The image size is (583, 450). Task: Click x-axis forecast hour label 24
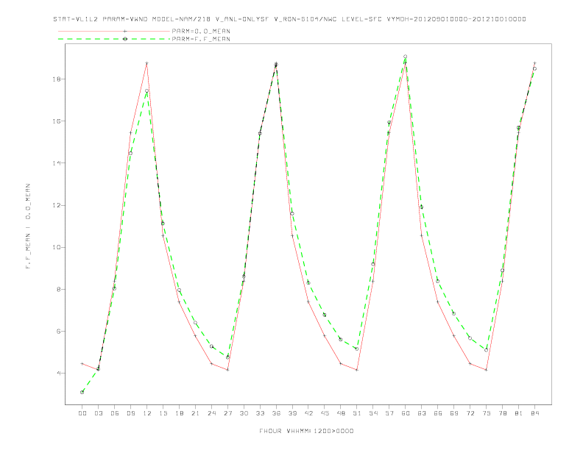[x=211, y=413]
